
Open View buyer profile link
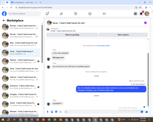pos(104,46)
